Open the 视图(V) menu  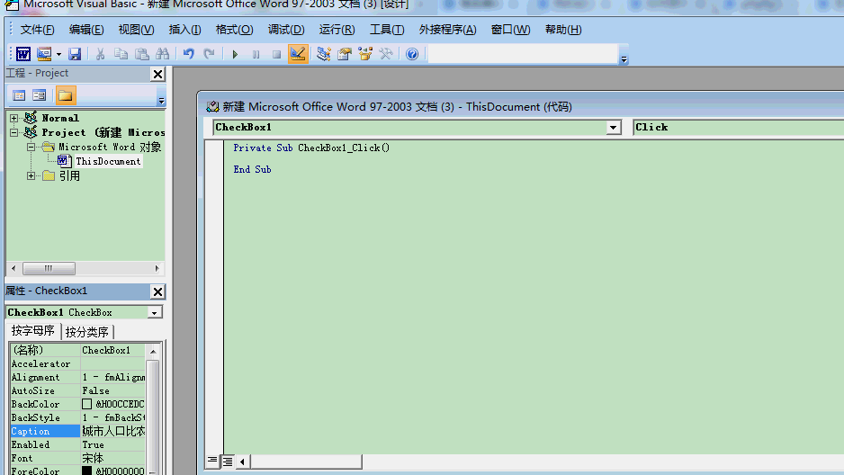[136, 30]
